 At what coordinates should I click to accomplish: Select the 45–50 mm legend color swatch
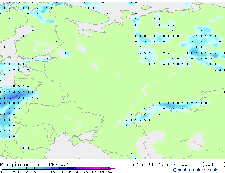(104, 168)
